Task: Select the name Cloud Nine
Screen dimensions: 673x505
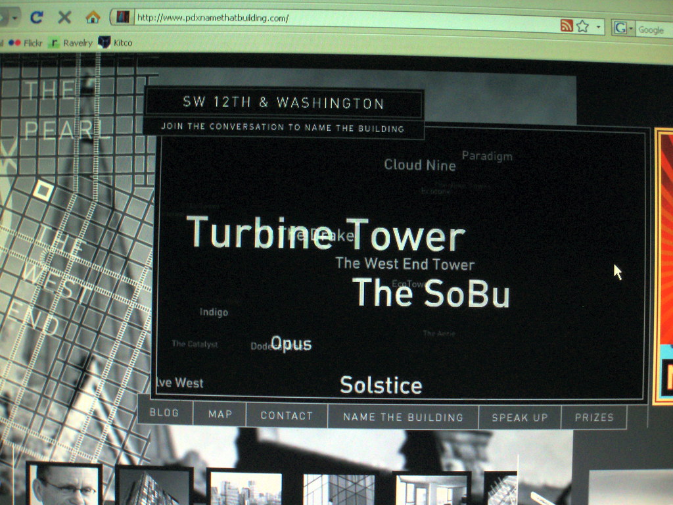Action: pos(420,165)
